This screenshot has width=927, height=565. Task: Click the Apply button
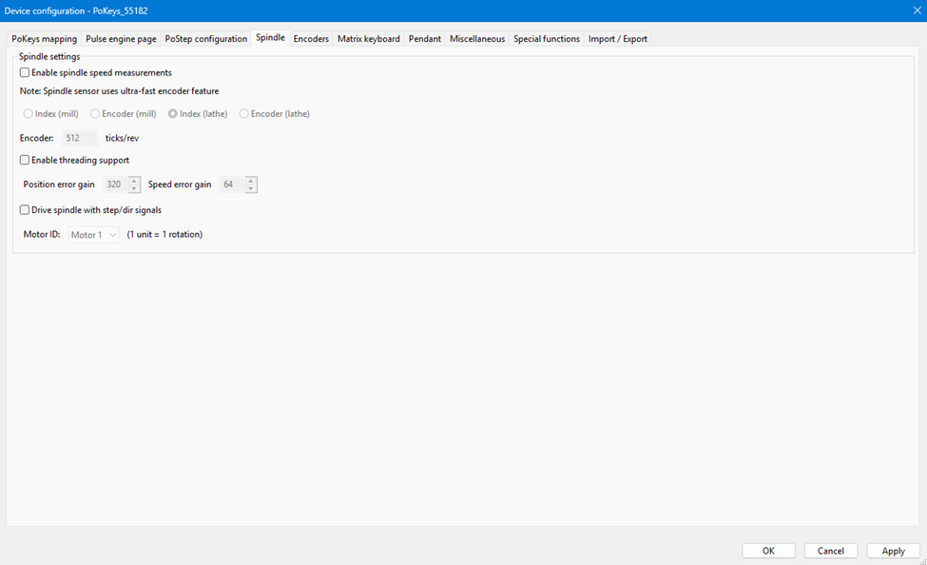point(893,551)
